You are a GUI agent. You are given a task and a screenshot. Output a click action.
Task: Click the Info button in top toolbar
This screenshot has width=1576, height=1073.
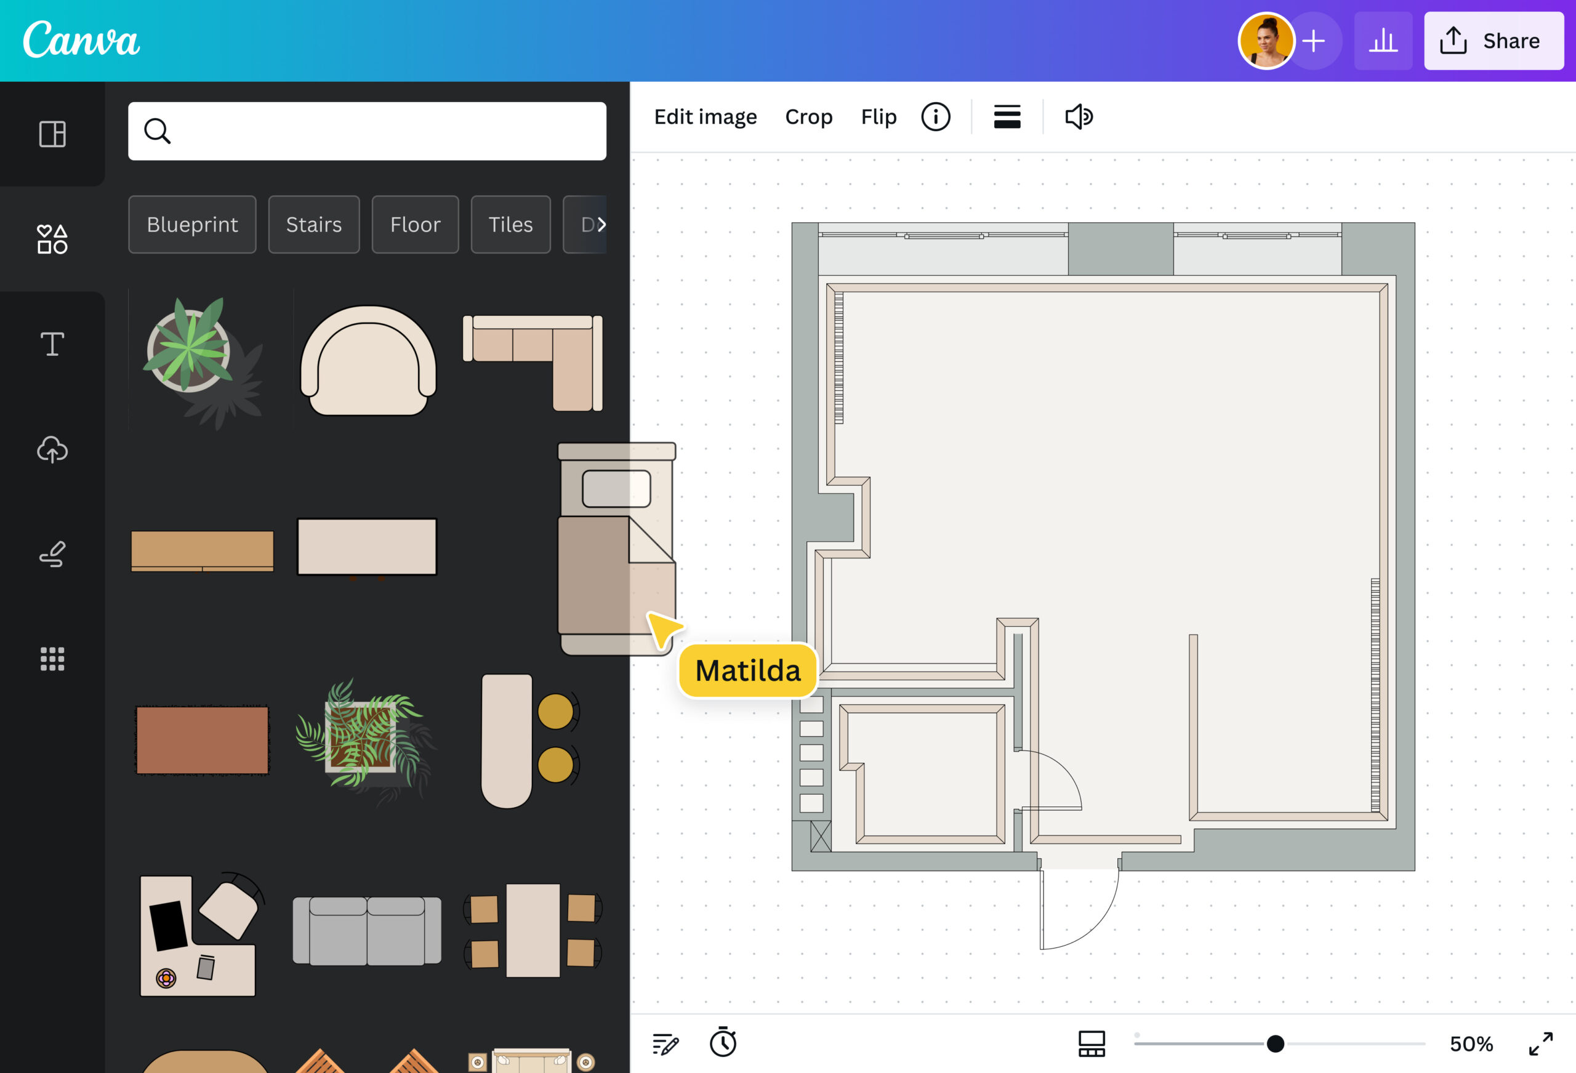tap(935, 116)
